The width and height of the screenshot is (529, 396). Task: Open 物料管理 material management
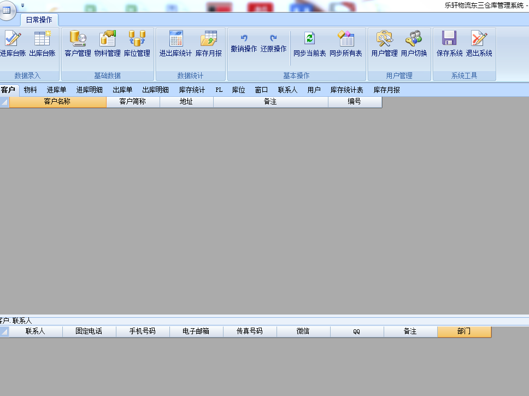107,44
